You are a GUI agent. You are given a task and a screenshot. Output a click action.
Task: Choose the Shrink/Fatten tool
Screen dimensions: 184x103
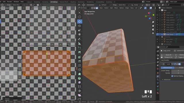[80, 91]
